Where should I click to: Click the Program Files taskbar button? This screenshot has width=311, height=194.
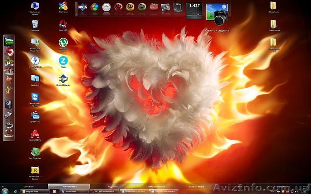coord(35,191)
